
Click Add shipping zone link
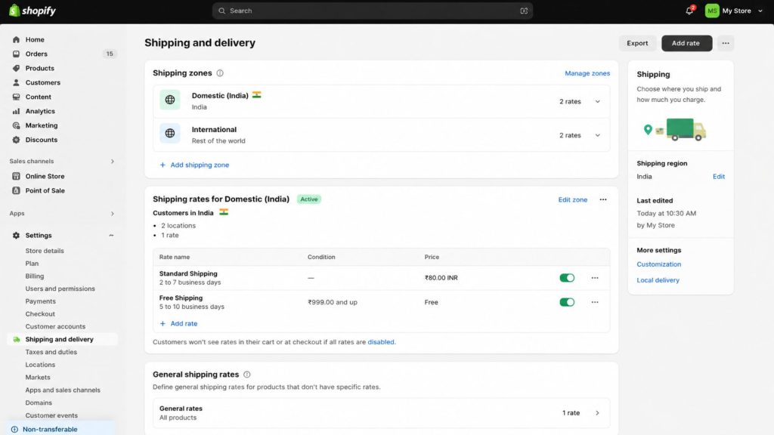click(194, 165)
